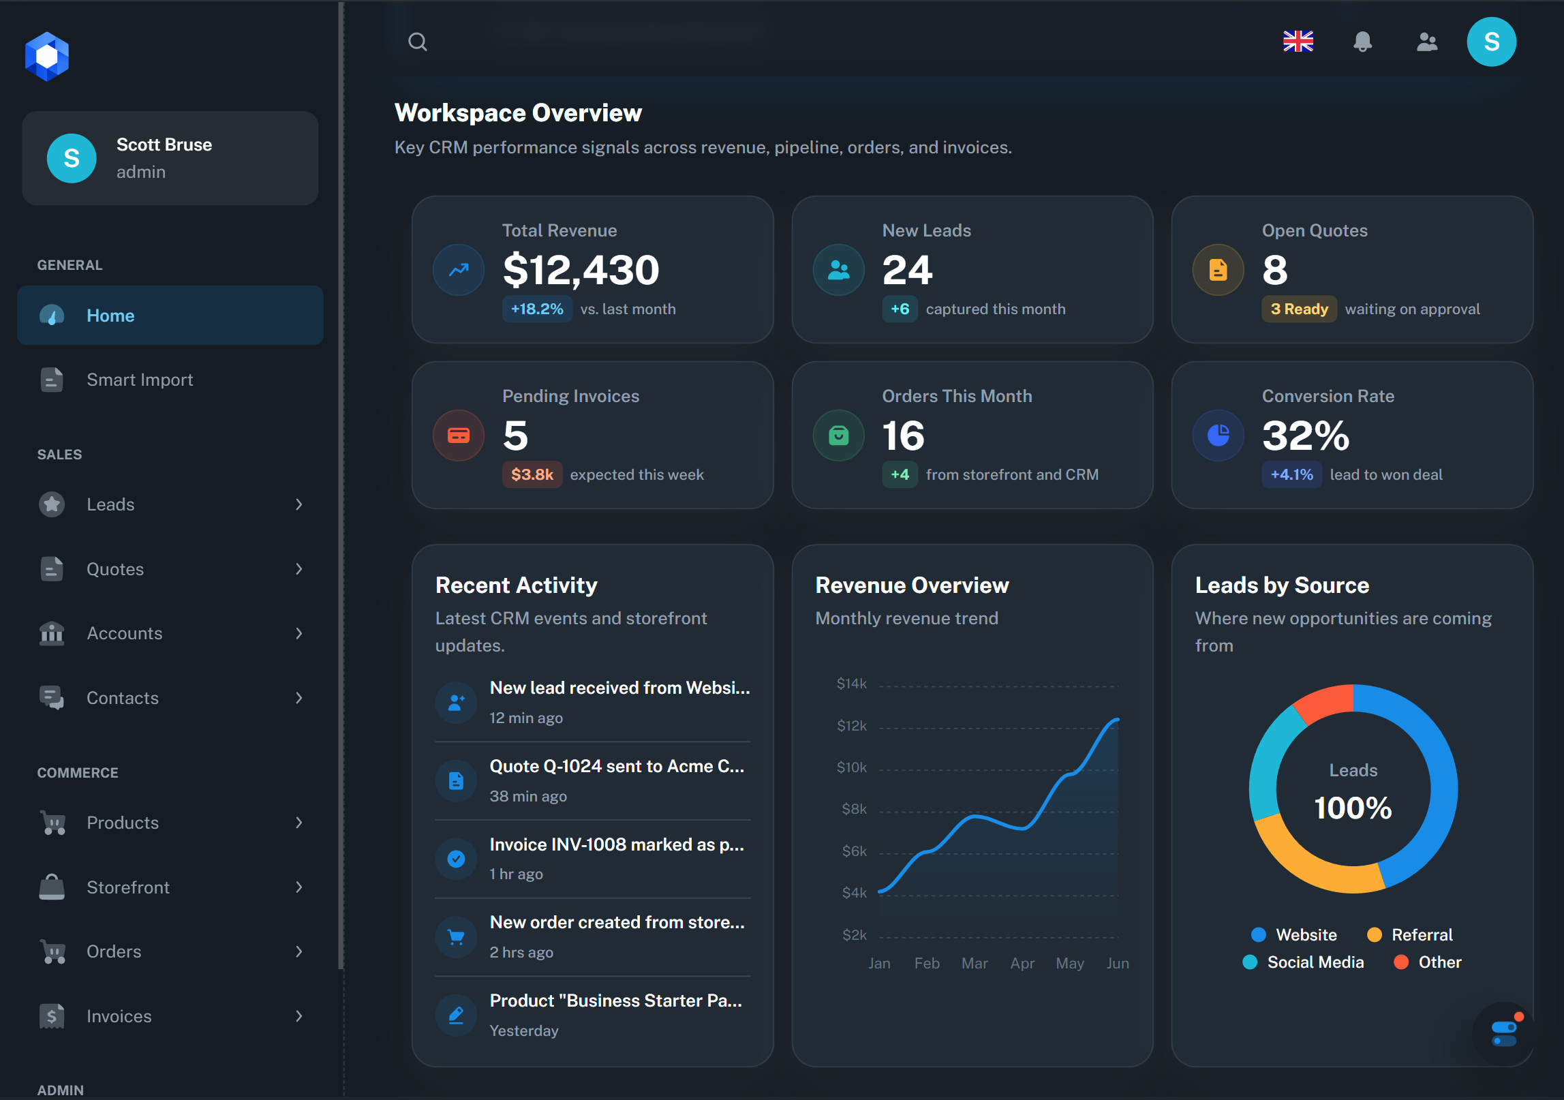Click the '+4.1%' conversion rate badge

click(1291, 474)
